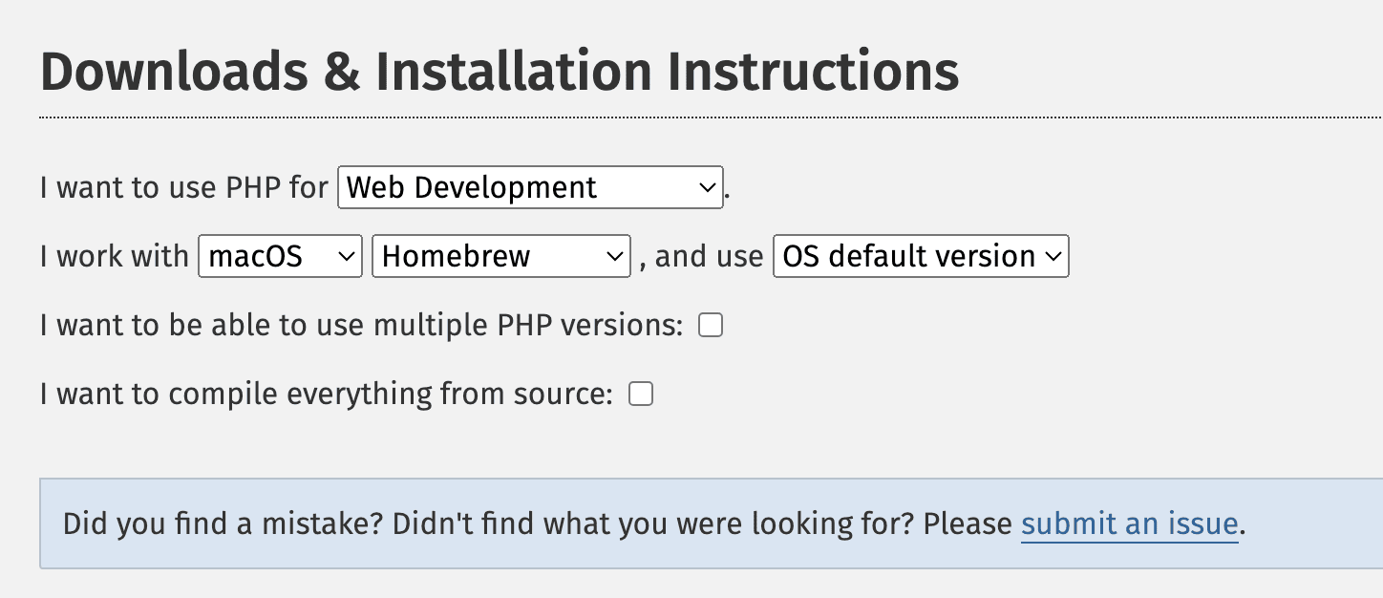Screen dimensions: 1383x598
Task: Follow the "submit an issue" link
Action: (x=1129, y=524)
